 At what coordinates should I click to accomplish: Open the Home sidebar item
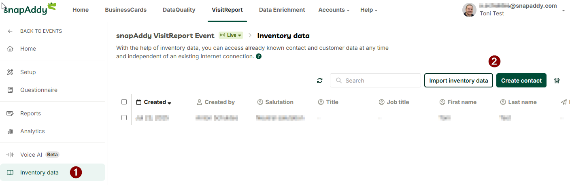tap(53, 49)
